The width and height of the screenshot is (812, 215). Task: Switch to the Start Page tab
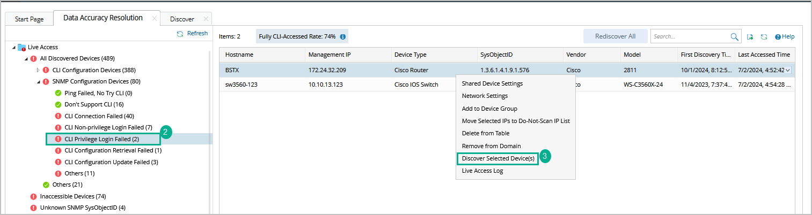coord(29,19)
